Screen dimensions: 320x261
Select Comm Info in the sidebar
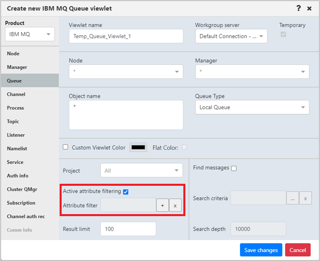(x=30, y=230)
